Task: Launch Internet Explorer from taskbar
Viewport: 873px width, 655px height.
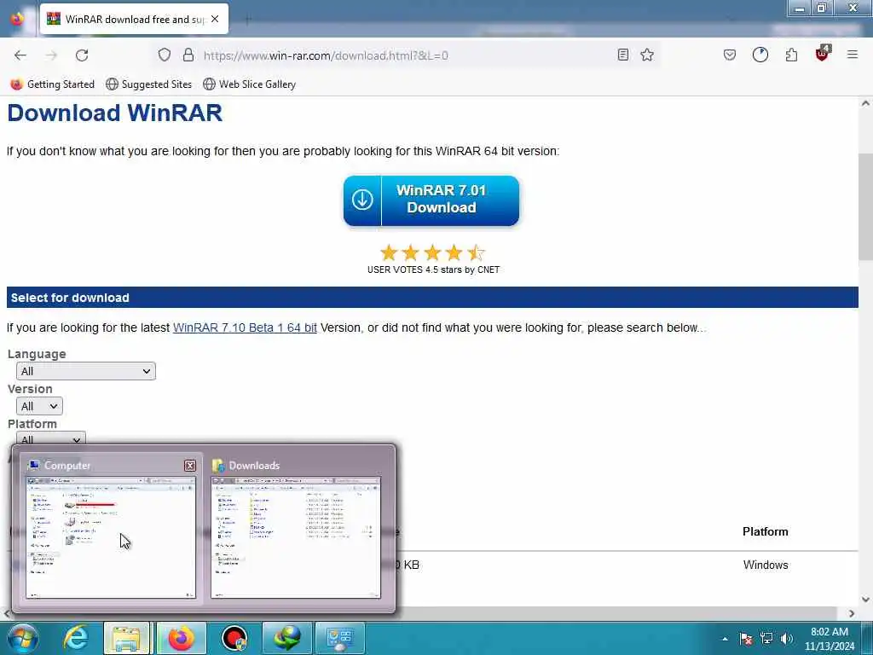Action: (x=75, y=638)
